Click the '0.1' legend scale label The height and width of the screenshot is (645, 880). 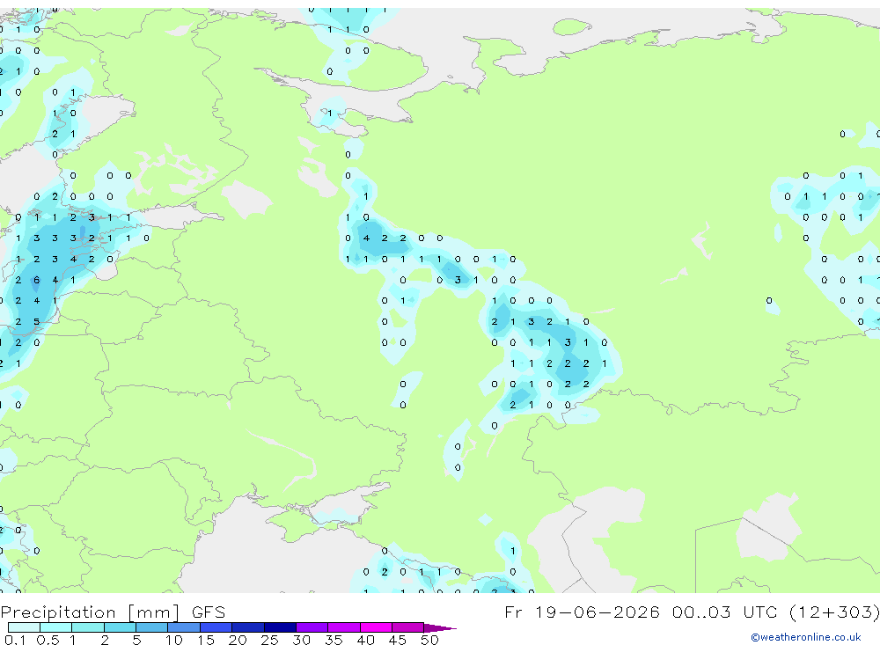15,640
